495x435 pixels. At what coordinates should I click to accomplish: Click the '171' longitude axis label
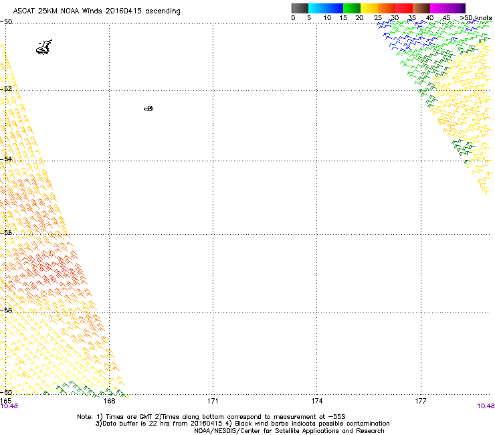213,401
